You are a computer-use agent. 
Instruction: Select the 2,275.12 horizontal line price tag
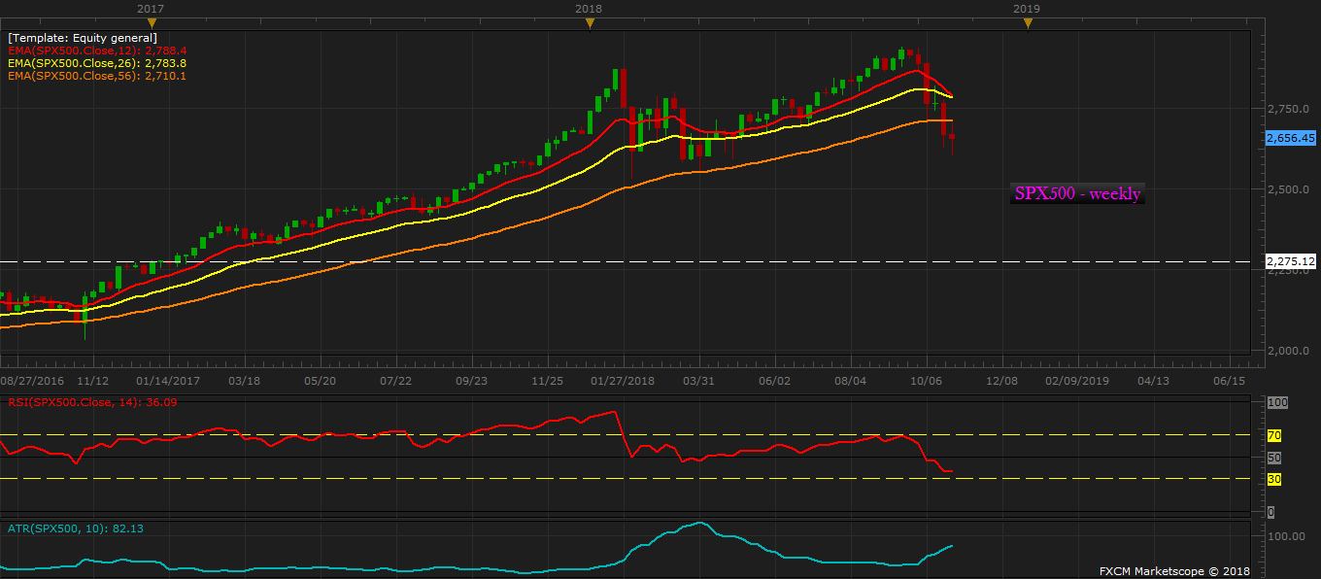click(x=1291, y=261)
